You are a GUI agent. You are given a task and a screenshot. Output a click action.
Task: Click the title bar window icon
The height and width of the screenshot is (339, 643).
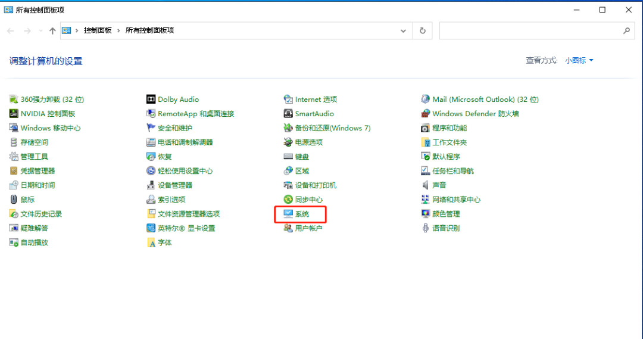[x=8, y=10]
